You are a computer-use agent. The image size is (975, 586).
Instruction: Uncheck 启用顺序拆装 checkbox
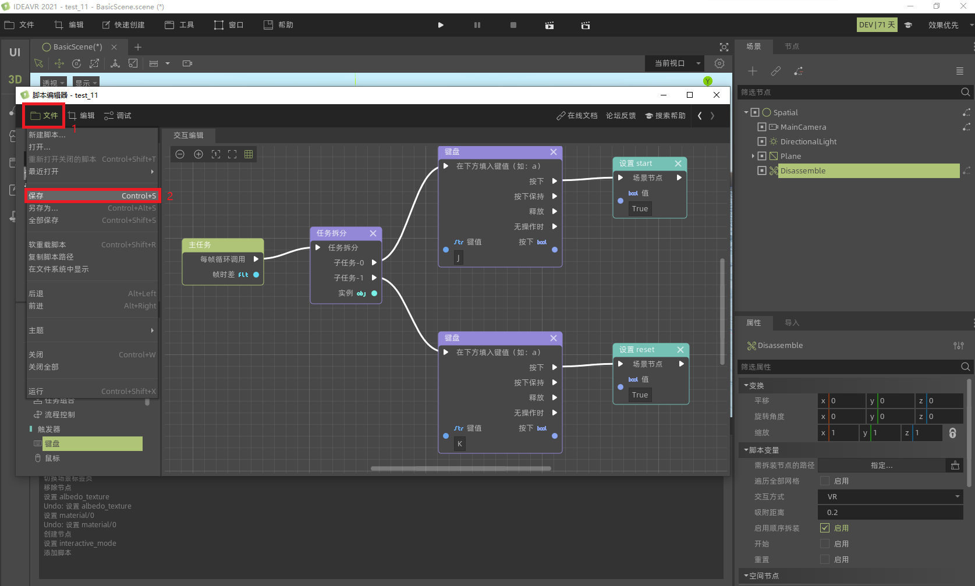click(x=825, y=528)
